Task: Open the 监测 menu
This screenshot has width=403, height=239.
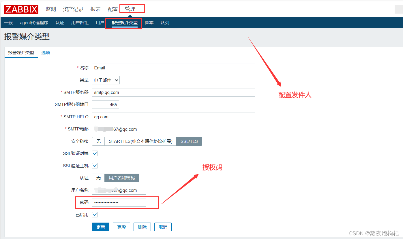Action: pyautogui.click(x=51, y=9)
